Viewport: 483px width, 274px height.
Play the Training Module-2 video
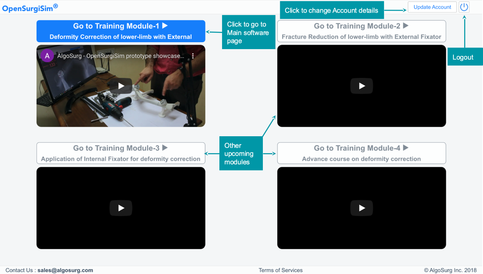point(361,86)
